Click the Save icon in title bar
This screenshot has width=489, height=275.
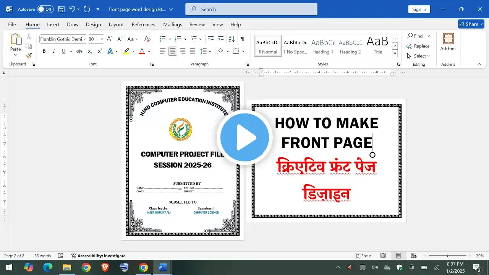(x=61, y=9)
